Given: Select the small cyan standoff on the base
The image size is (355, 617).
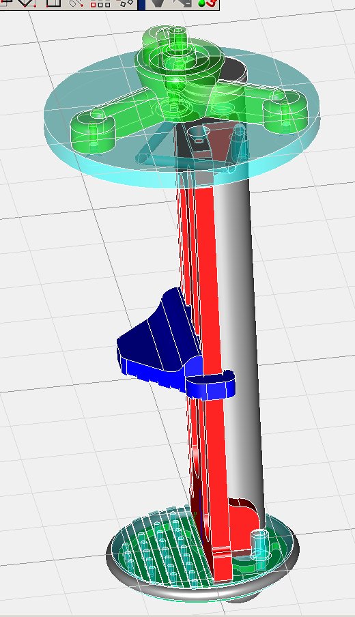Looking at the screenshot, I should tap(259, 544).
